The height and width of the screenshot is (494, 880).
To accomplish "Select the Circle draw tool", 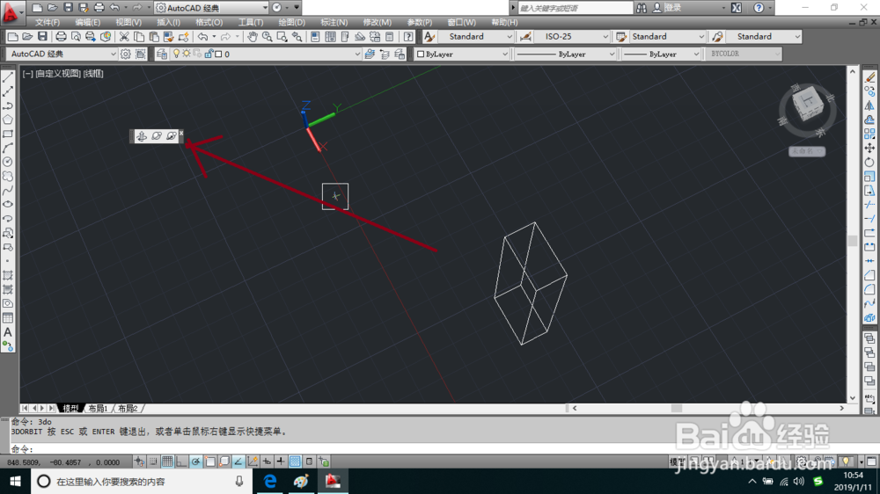I will [x=8, y=162].
